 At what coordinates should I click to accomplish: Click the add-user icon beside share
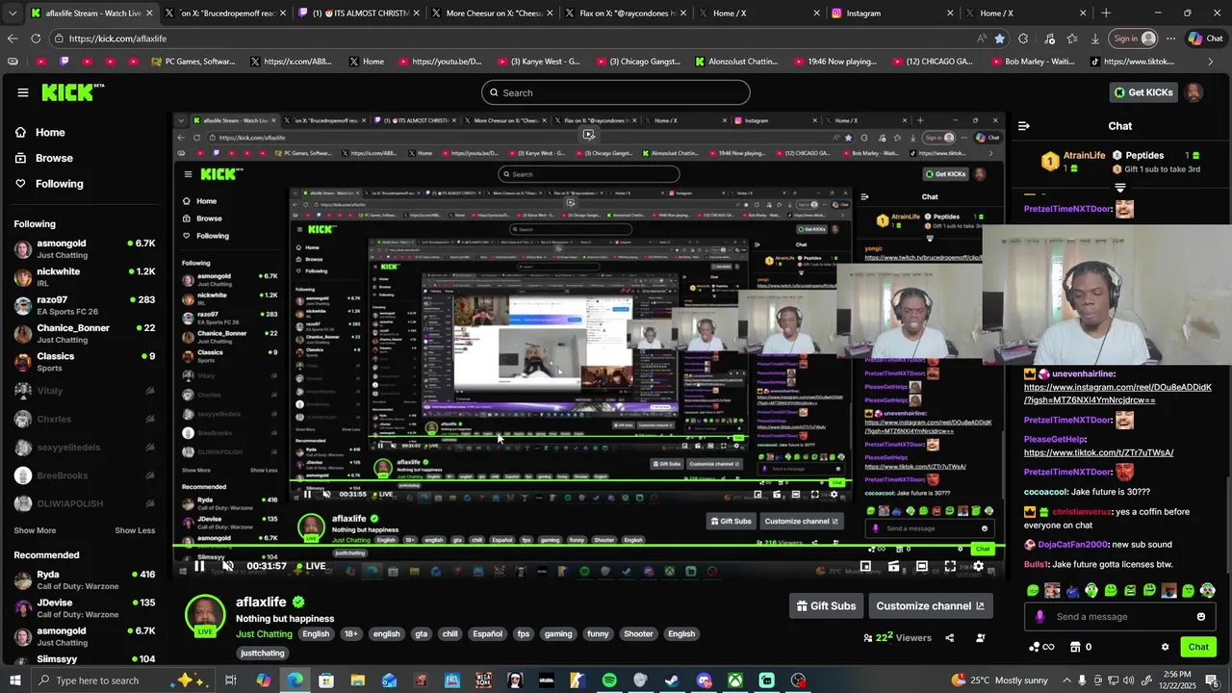[981, 637]
